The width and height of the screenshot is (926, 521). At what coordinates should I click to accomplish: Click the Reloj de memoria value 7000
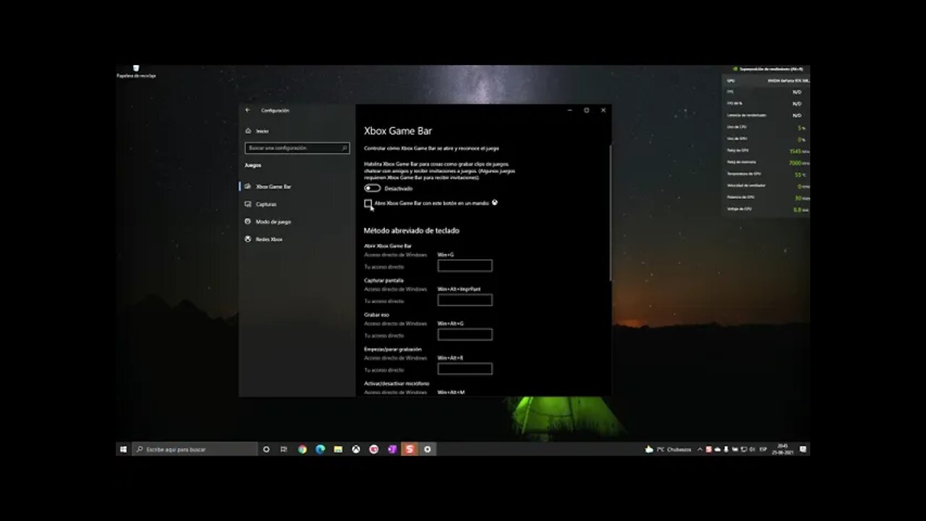pos(795,163)
